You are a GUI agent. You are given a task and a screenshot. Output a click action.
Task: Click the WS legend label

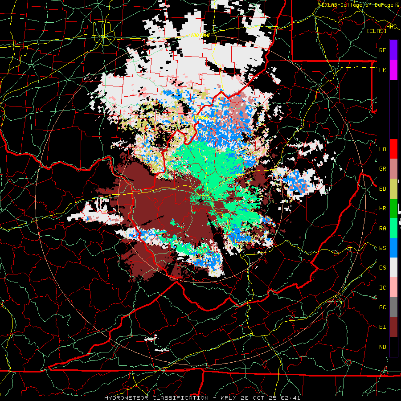382,248
